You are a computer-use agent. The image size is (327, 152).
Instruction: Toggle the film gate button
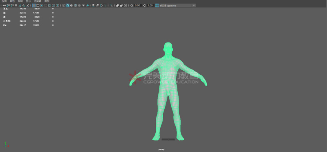(x=38, y=5)
